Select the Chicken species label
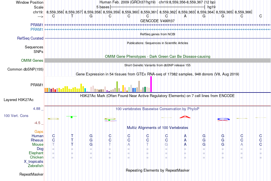The height and width of the screenshot is (181, 271). tap(37, 157)
